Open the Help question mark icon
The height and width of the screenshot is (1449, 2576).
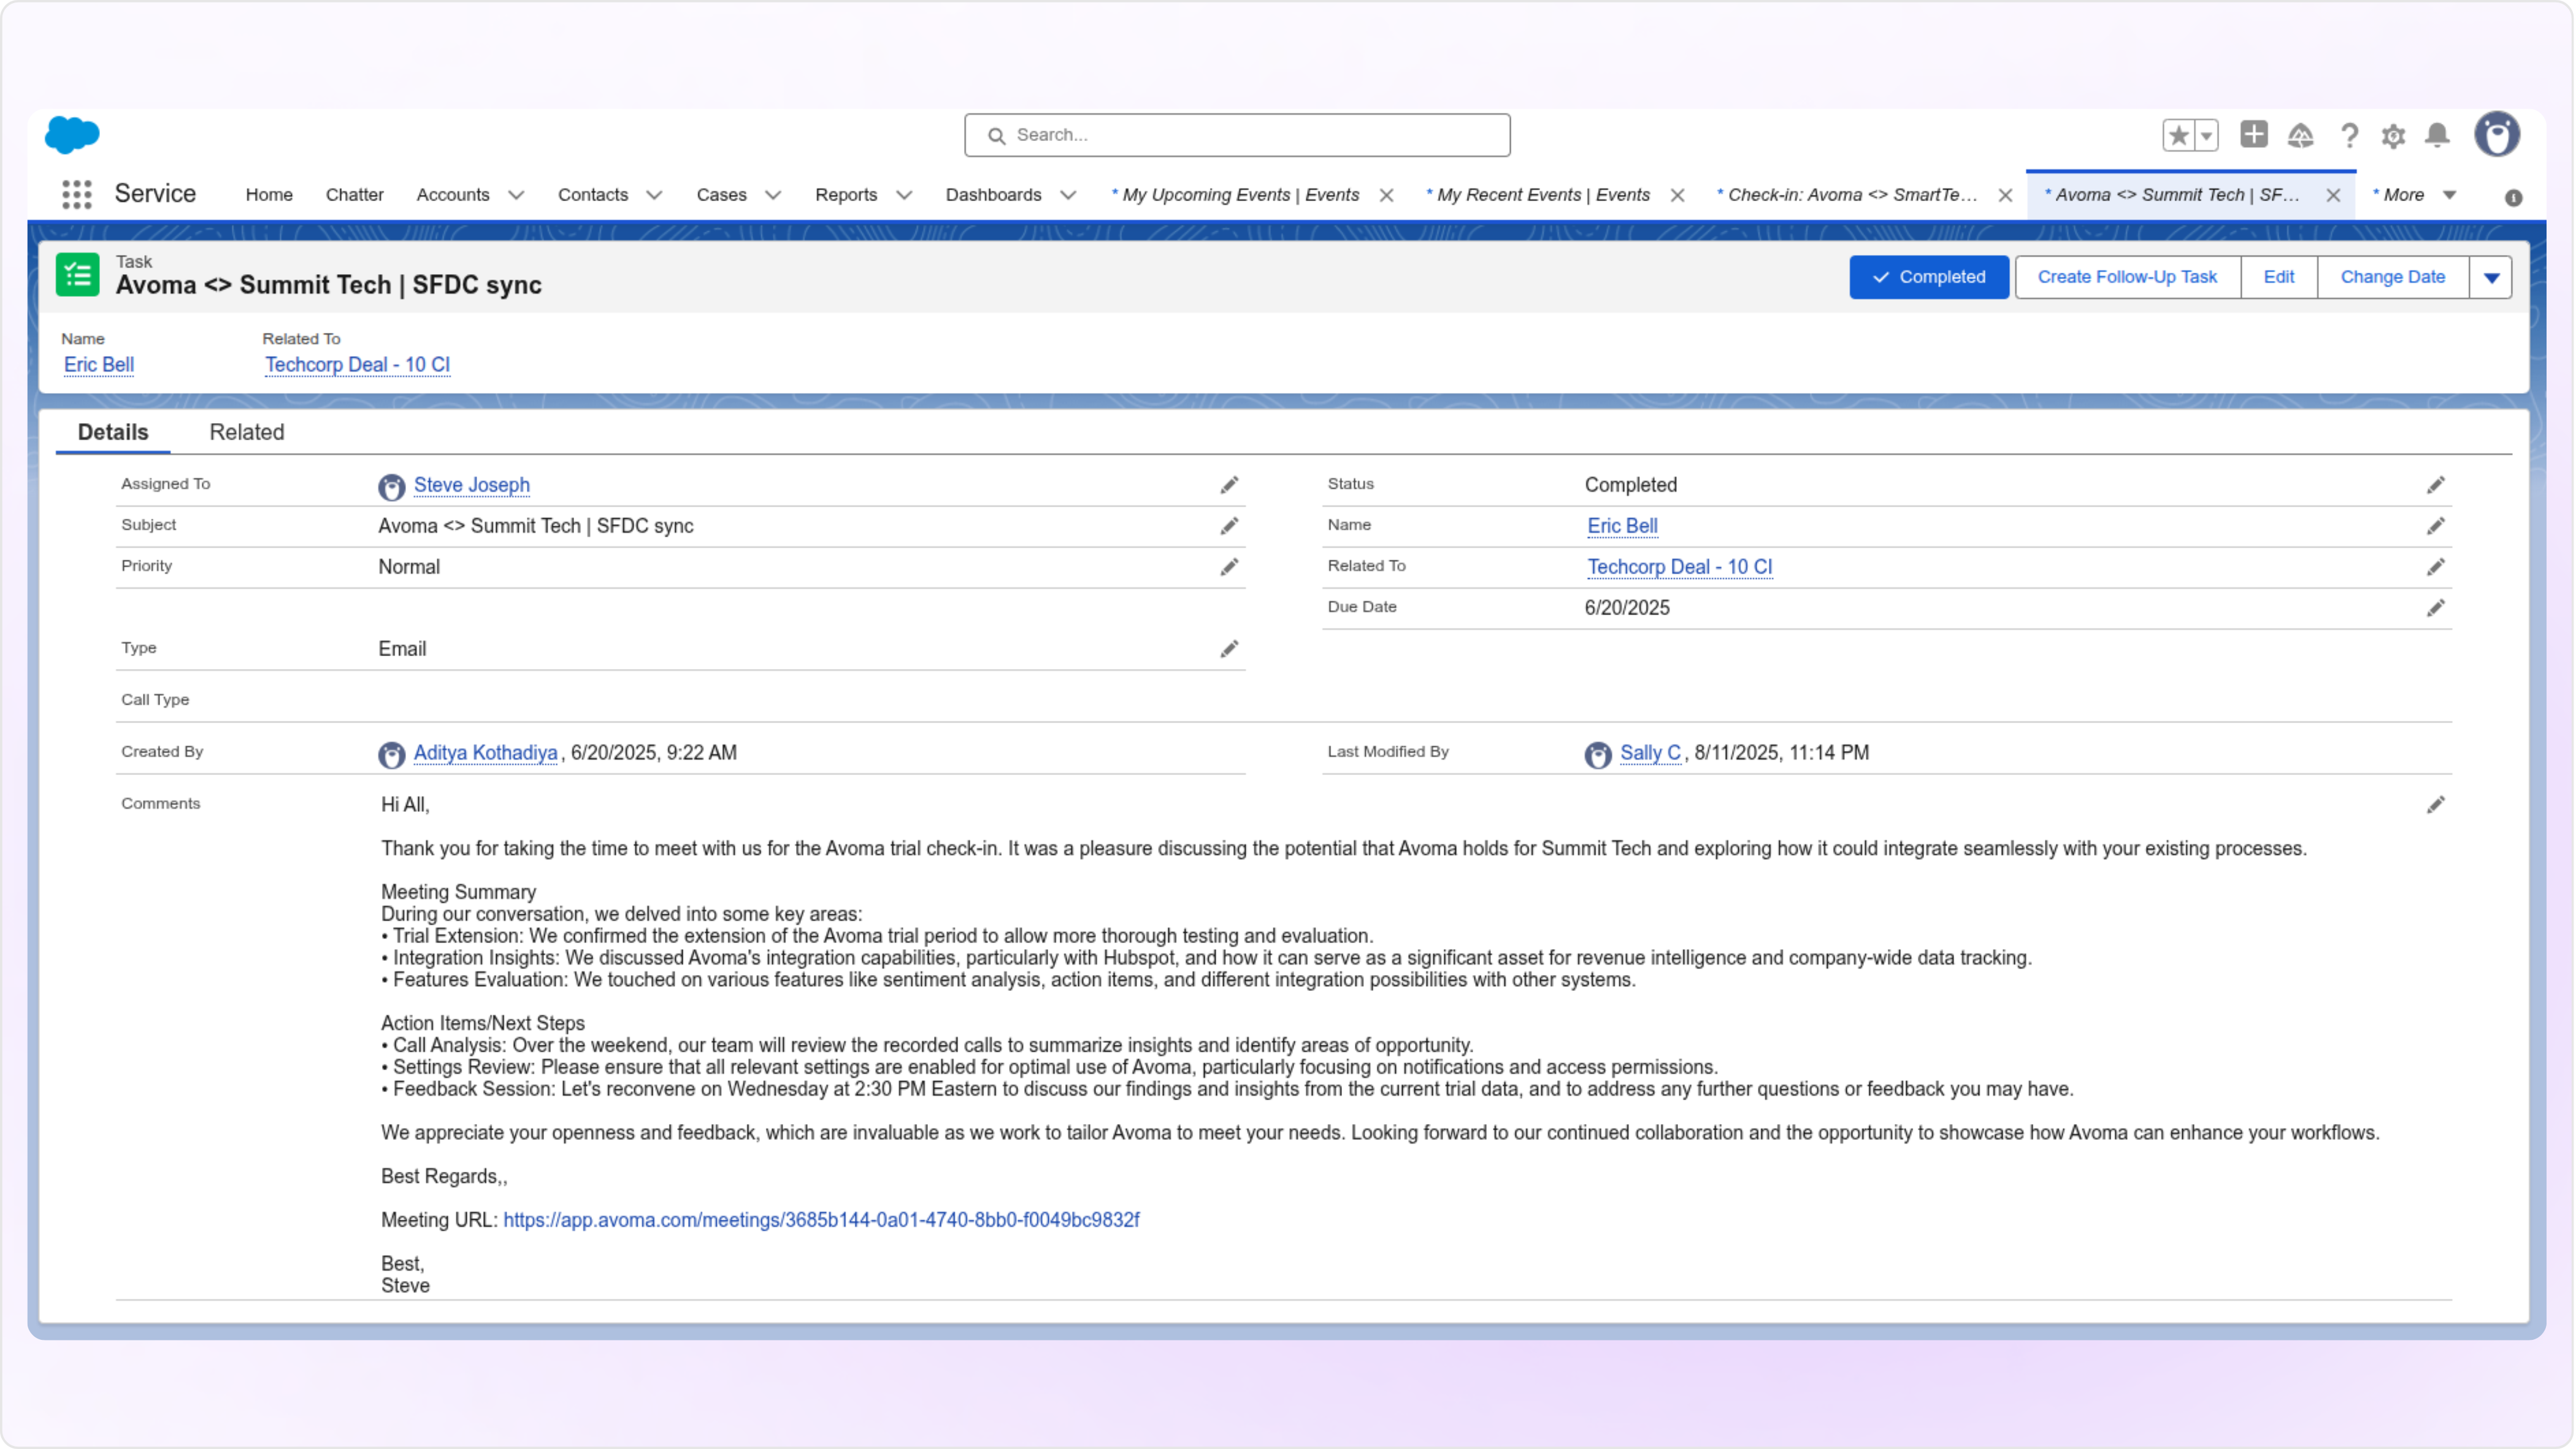pos(2349,135)
